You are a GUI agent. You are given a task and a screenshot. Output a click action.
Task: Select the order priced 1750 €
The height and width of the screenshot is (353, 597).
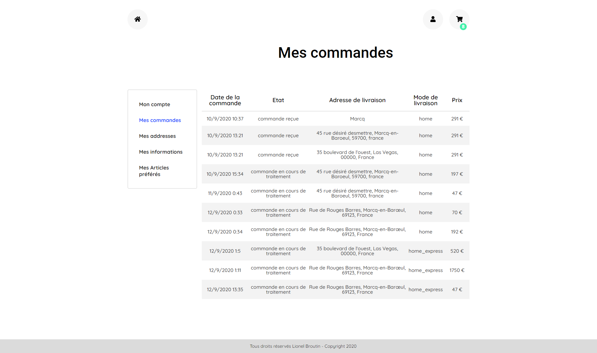point(456,270)
